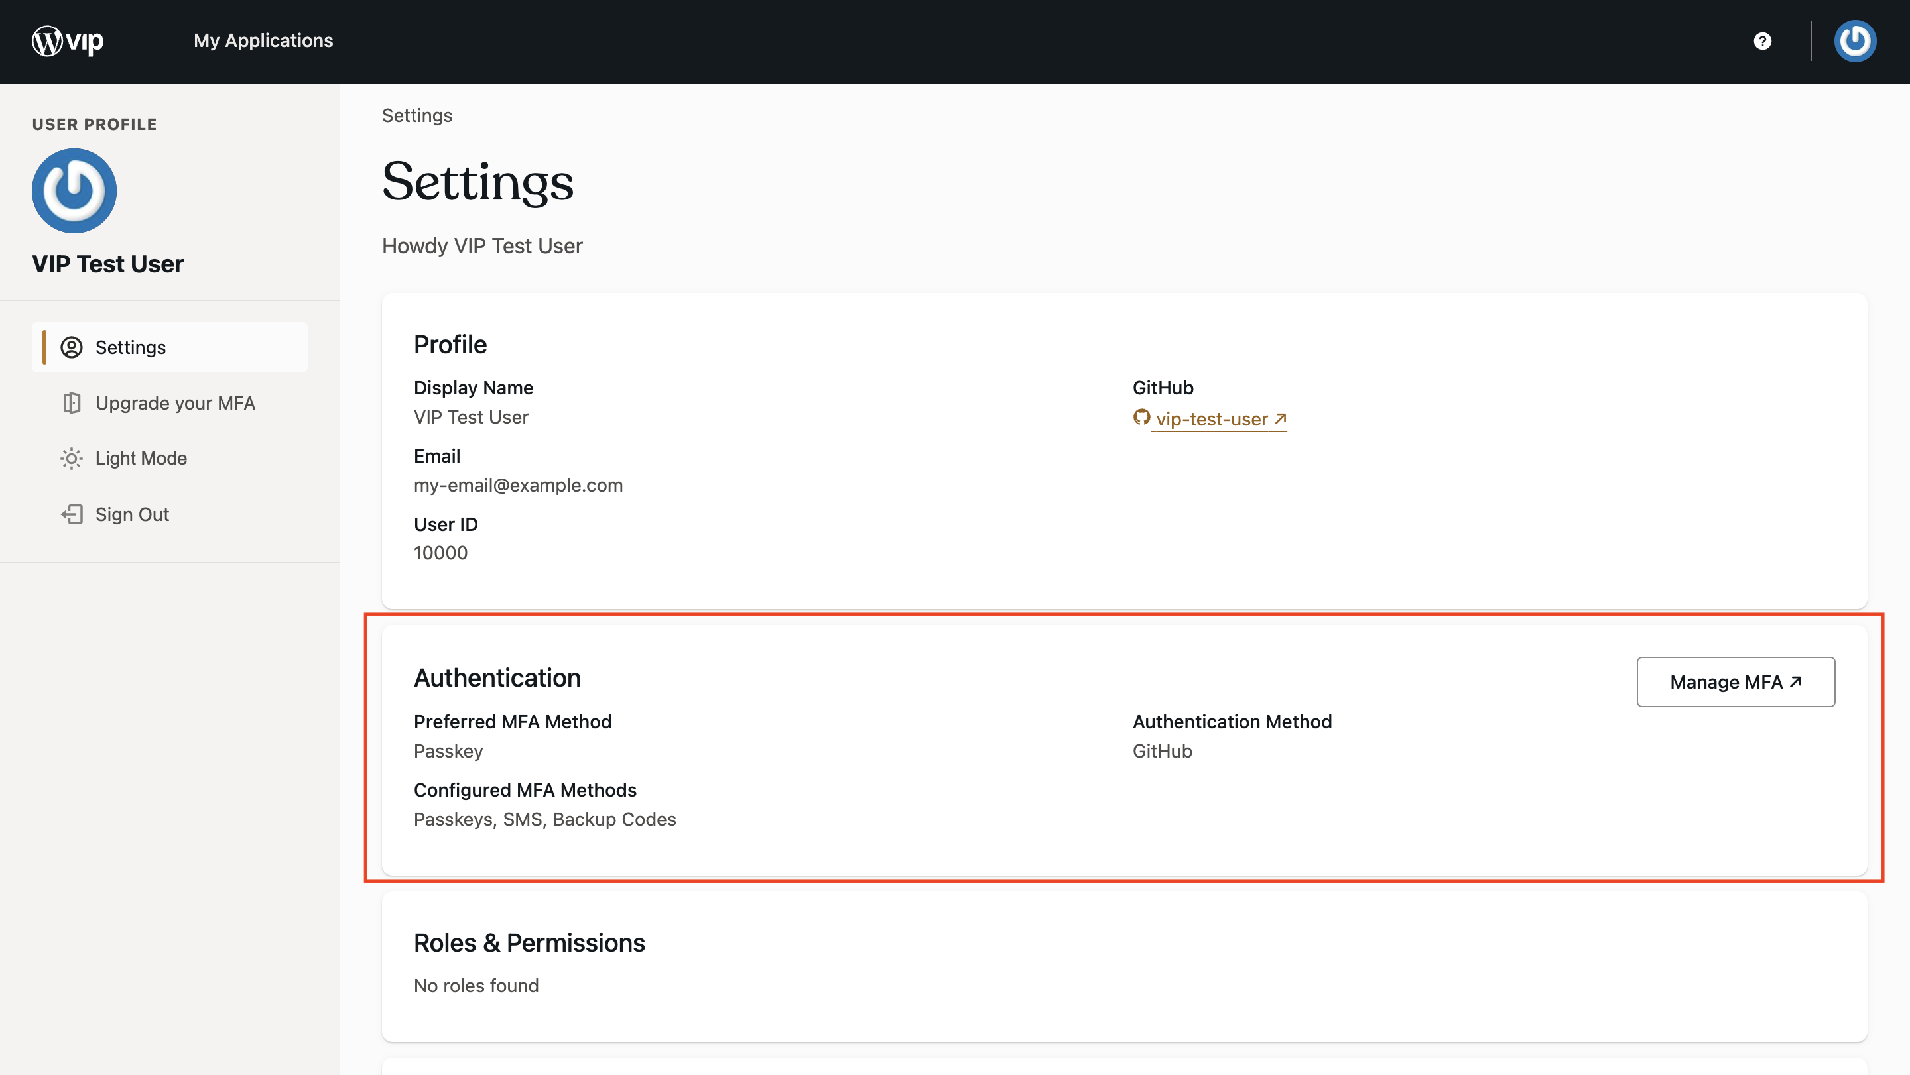This screenshot has height=1075, width=1910.
Task: Click the Settings breadcrumb
Action: coord(416,115)
